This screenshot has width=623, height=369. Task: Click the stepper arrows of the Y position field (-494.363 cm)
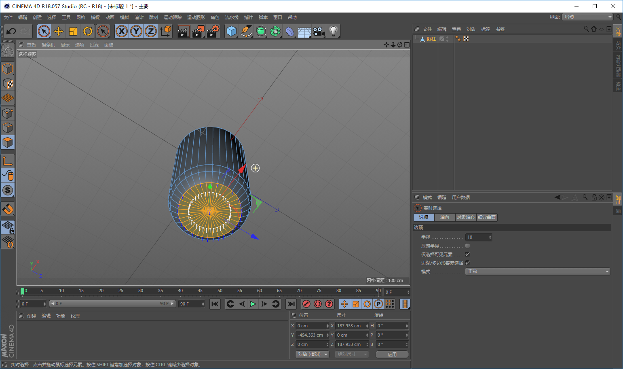tap(327, 335)
